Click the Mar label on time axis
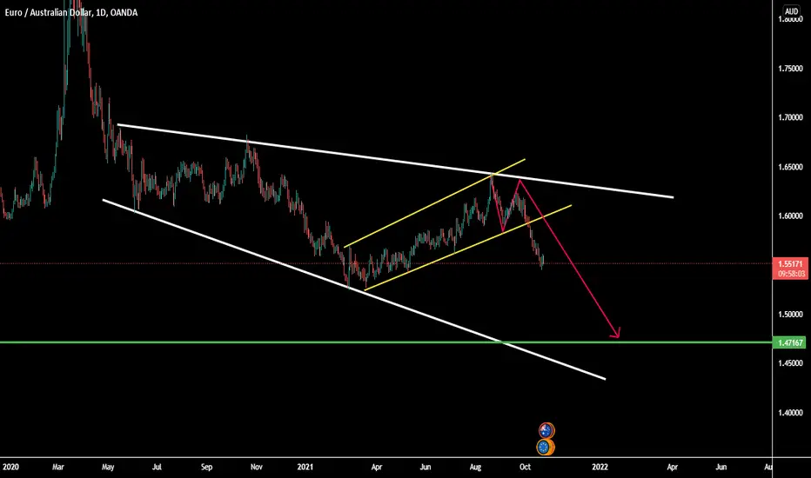 (58, 468)
